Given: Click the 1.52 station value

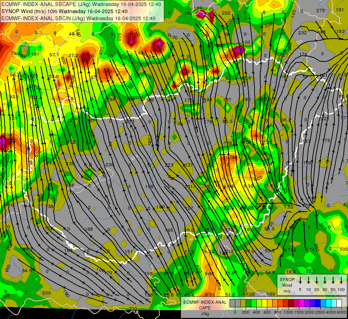Looking at the screenshot, I should [x=289, y=207].
